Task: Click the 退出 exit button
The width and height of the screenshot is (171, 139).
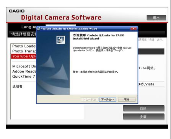Action: coord(156,18)
